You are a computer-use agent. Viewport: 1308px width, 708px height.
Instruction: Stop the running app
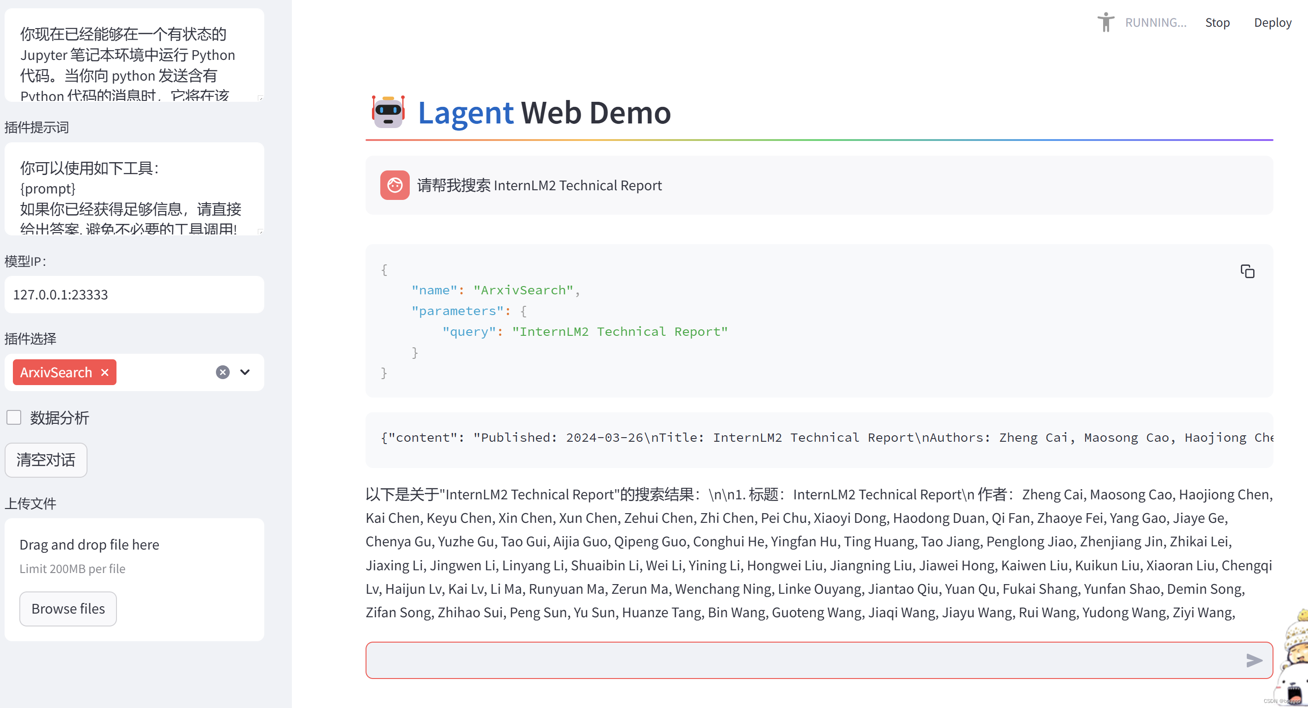coord(1217,23)
